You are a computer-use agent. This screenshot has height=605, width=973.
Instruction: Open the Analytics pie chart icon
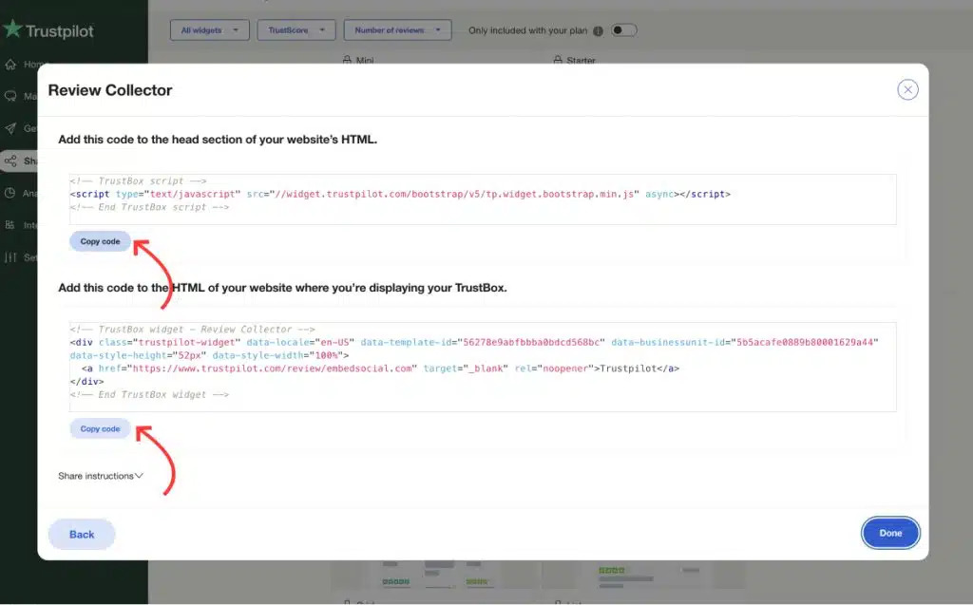11,193
